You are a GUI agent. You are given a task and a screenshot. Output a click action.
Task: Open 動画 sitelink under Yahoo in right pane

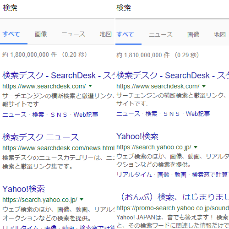click(x=180, y=174)
